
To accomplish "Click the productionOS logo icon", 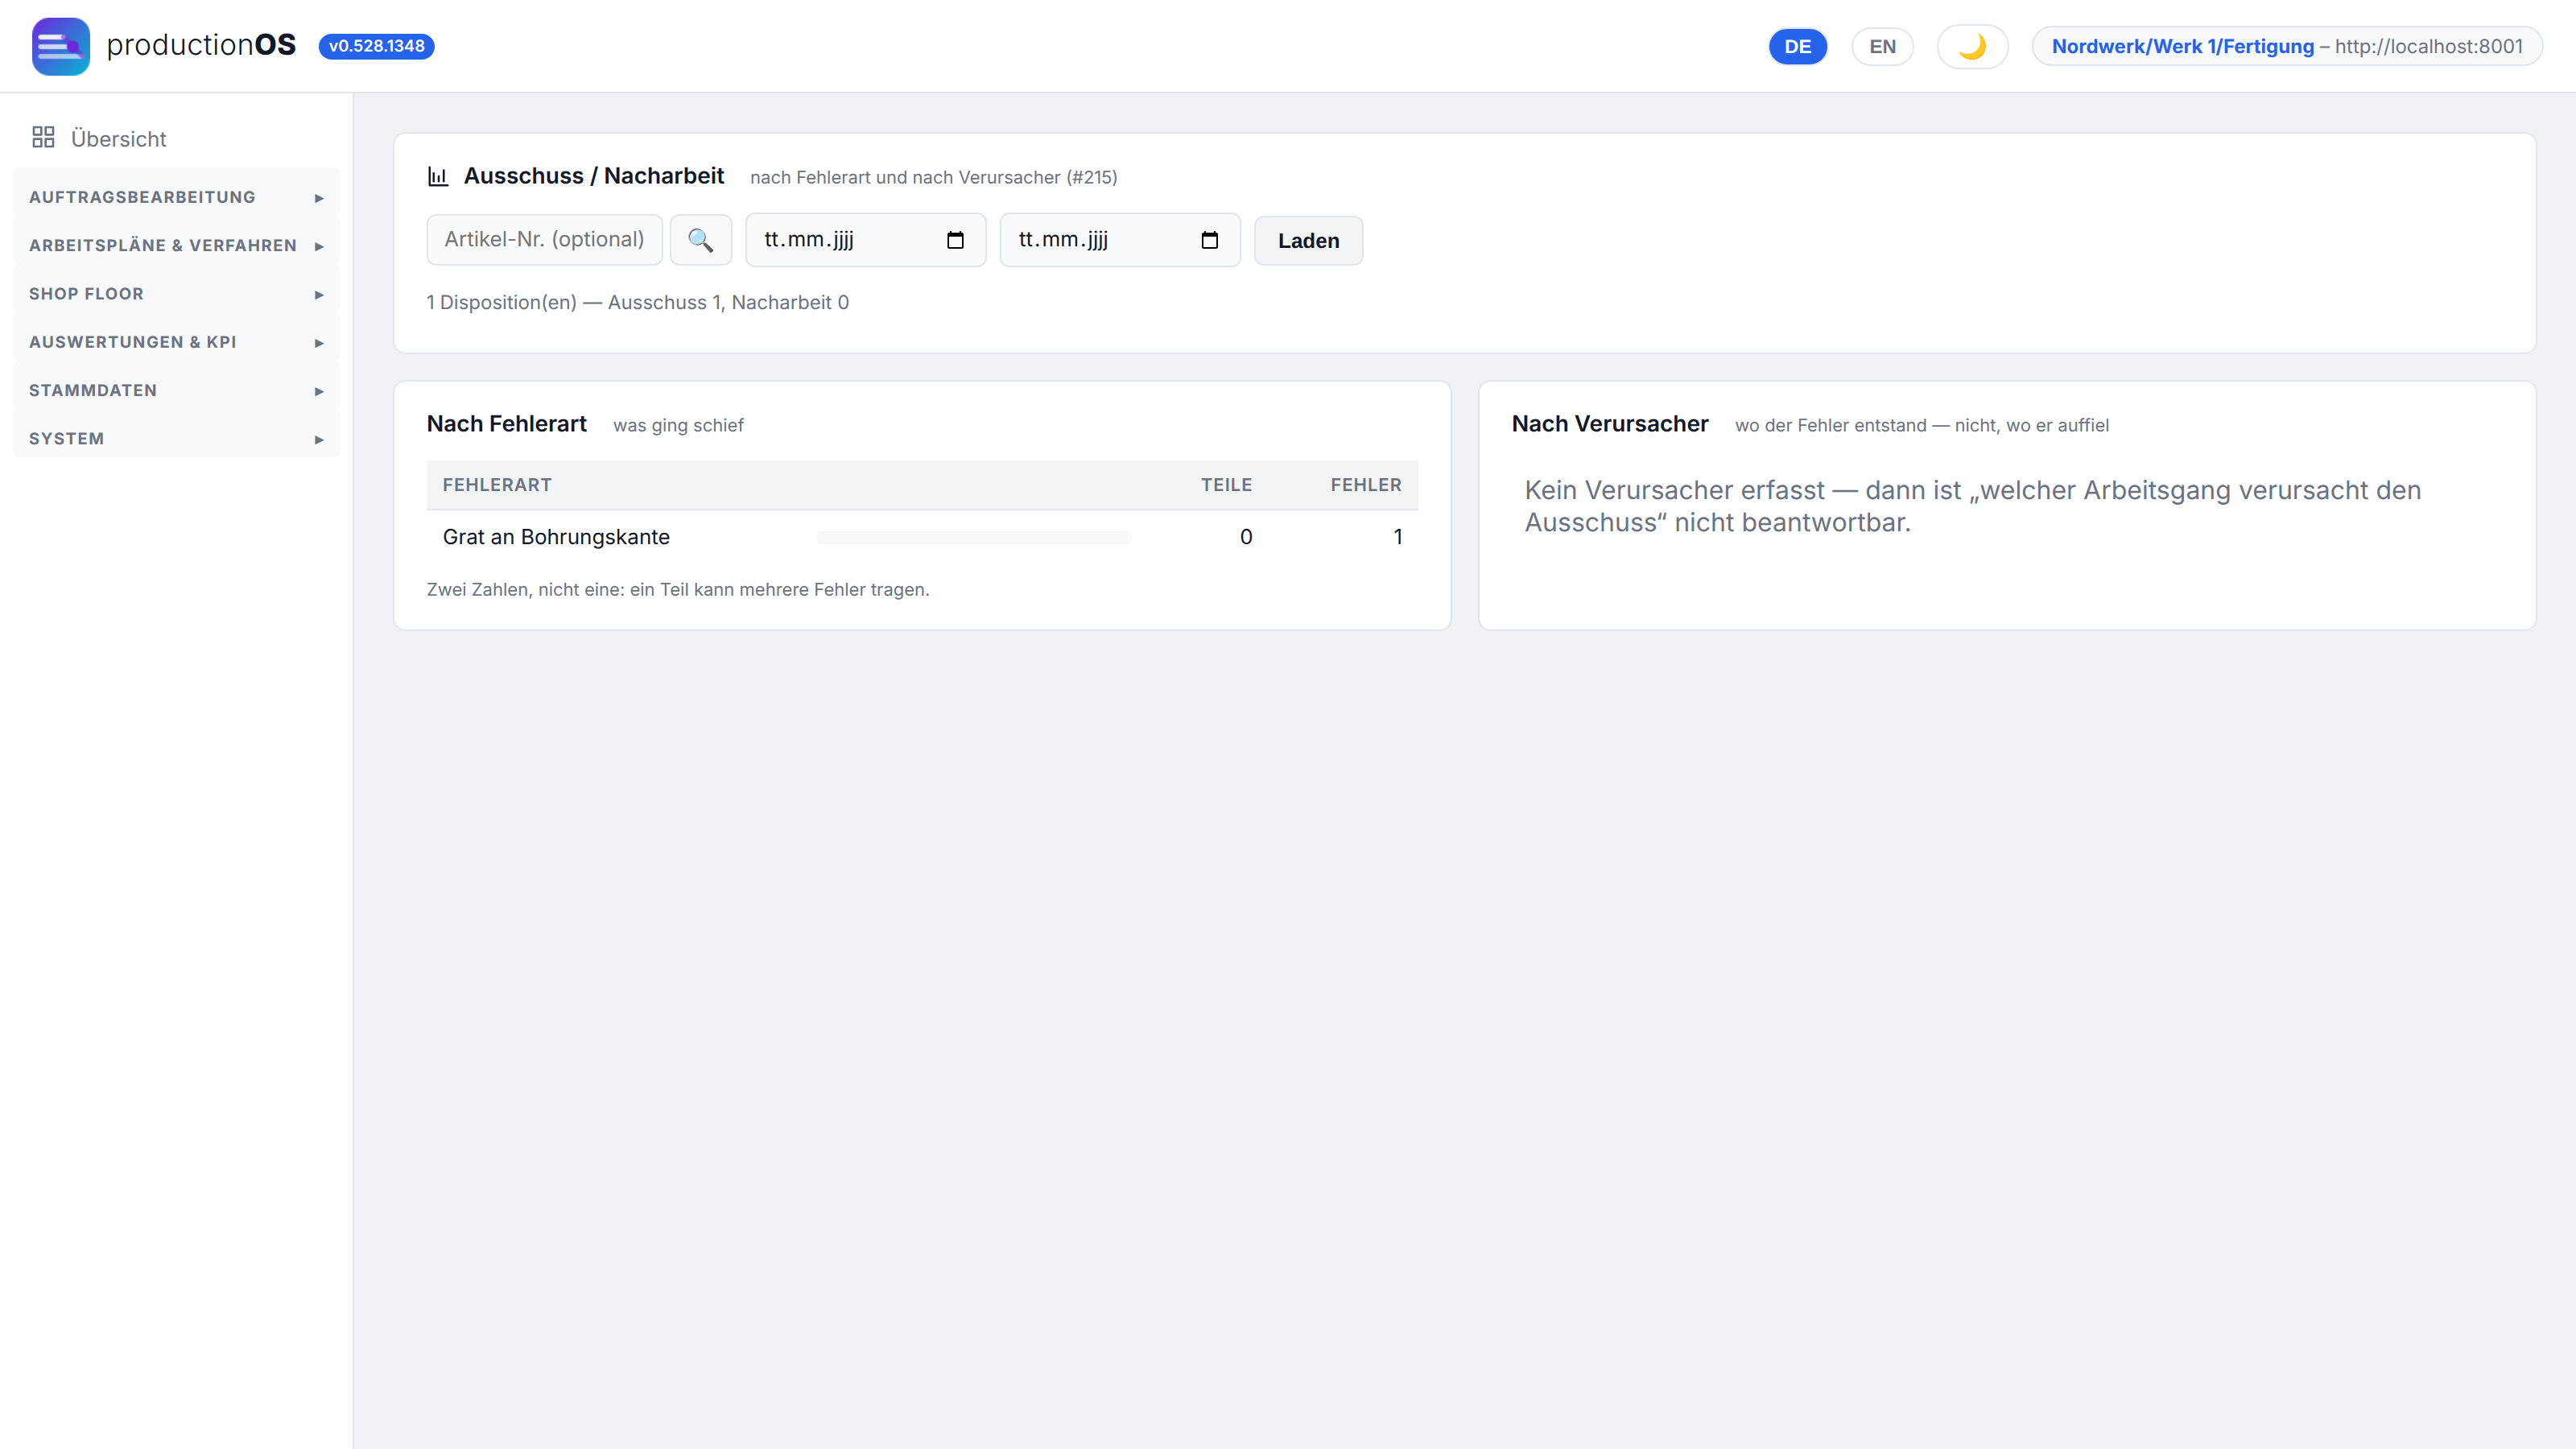I will (x=60, y=46).
